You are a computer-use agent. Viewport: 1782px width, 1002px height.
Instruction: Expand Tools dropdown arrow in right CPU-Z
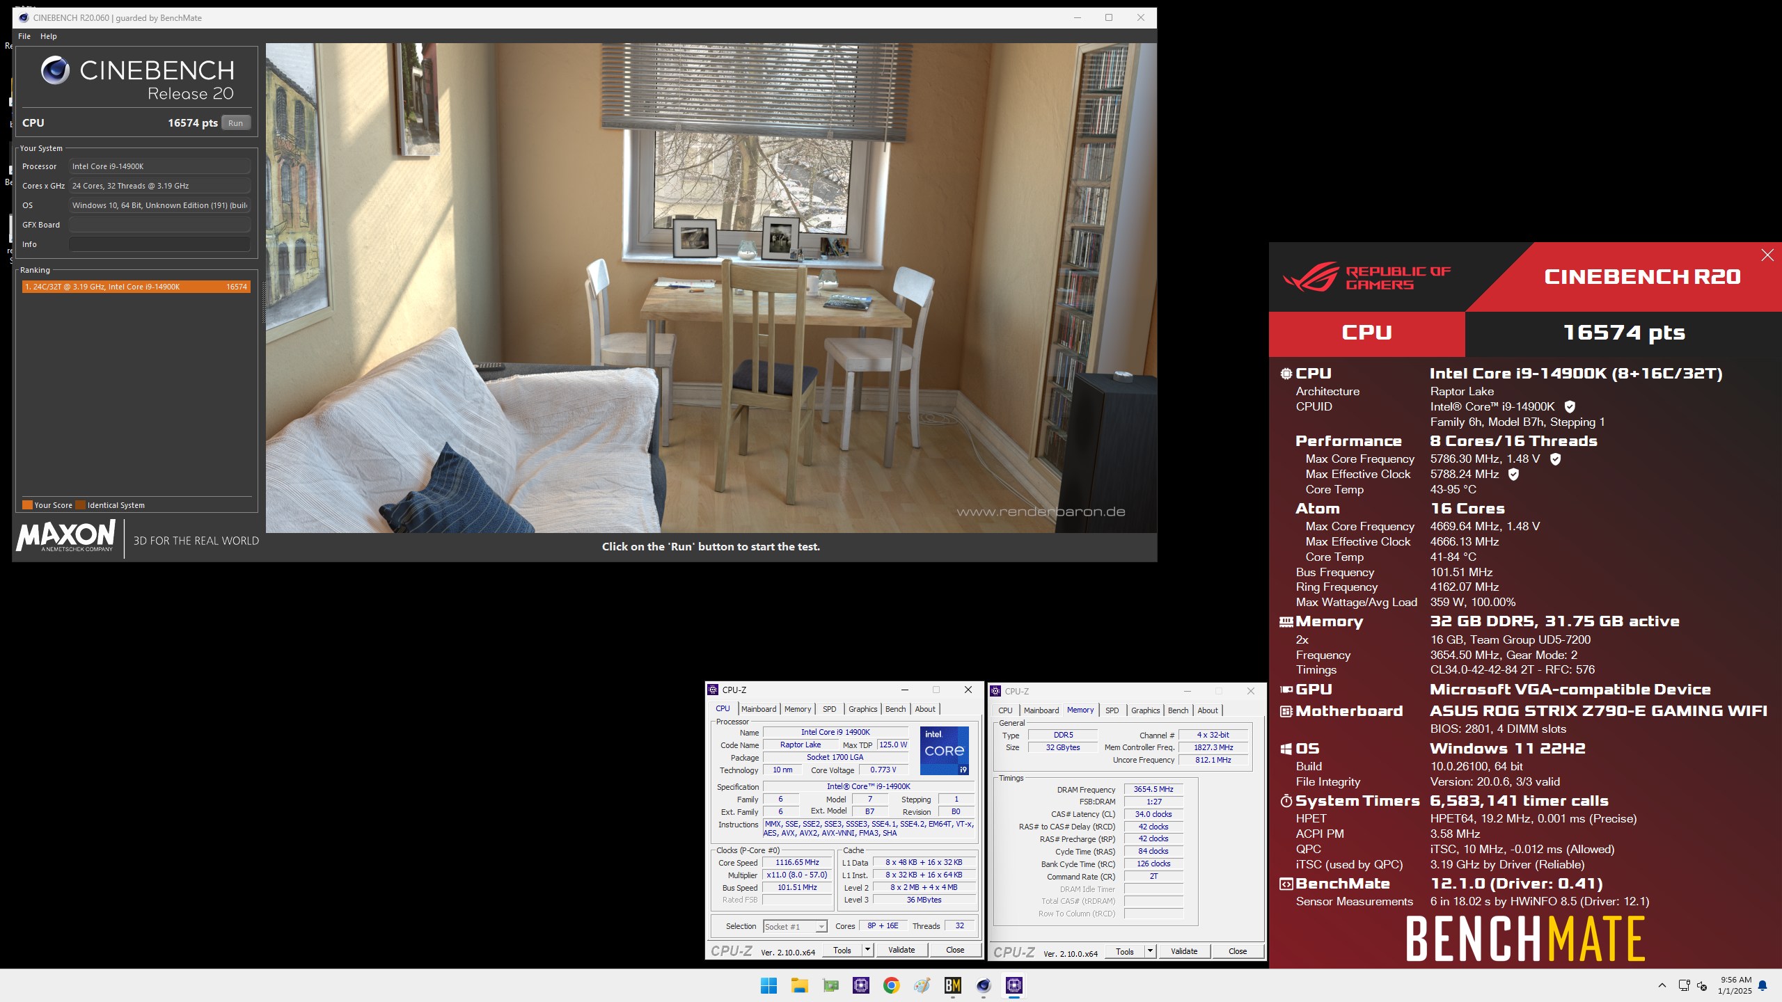tap(1150, 952)
